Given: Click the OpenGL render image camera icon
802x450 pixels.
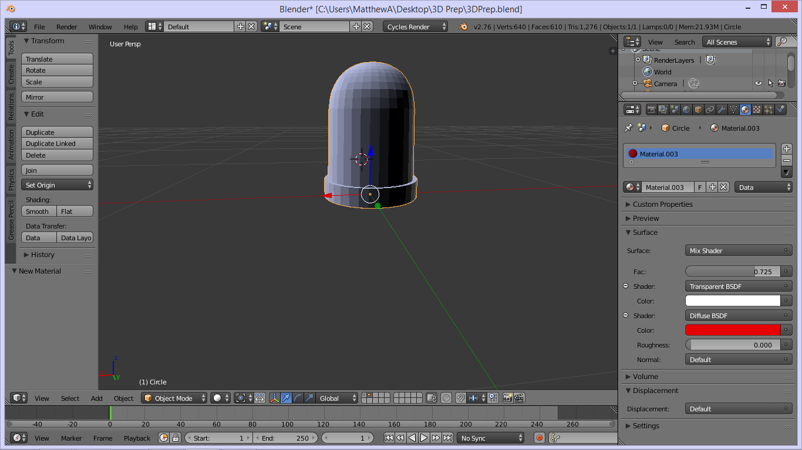Looking at the screenshot, I should pyautogui.click(x=507, y=398).
